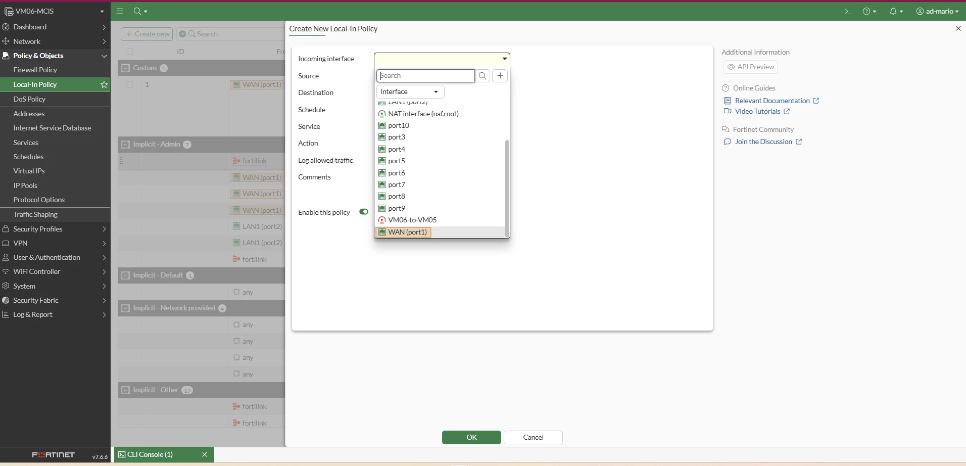Open the CLI console icon in top bar
This screenshot has height=466, width=966.
(848, 11)
